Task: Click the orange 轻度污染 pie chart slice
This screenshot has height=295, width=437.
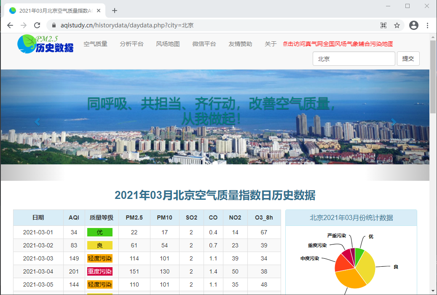Action: click(x=351, y=278)
